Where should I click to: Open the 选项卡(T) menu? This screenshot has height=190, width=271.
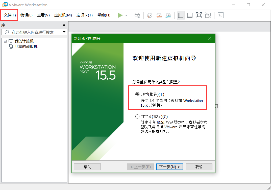point(85,15)
